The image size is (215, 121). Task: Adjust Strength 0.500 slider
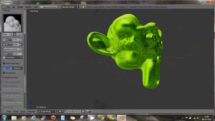[x=12, y=44]
